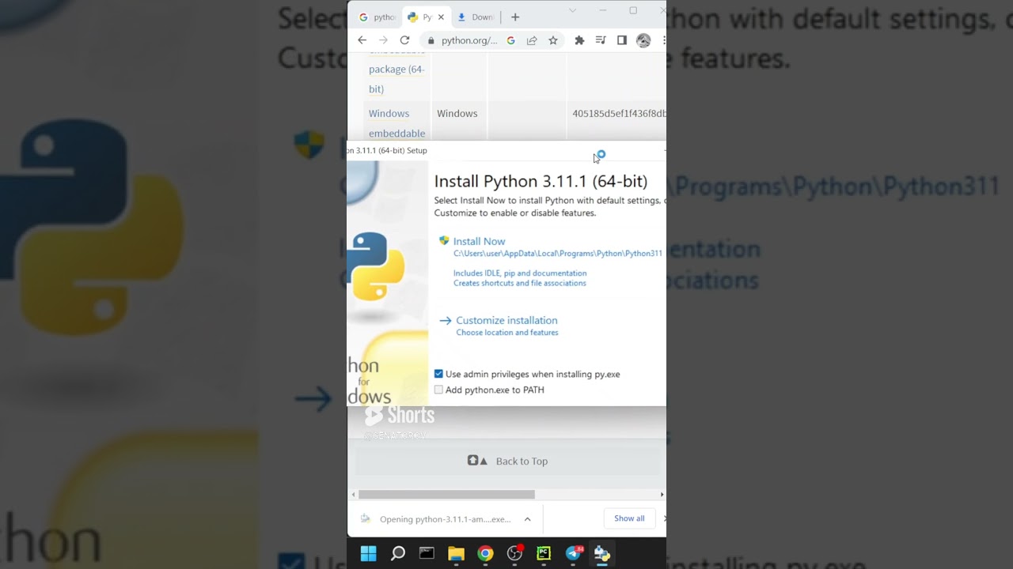
Task: Toggle Use admin privileges checkbox
Action: 438,374
